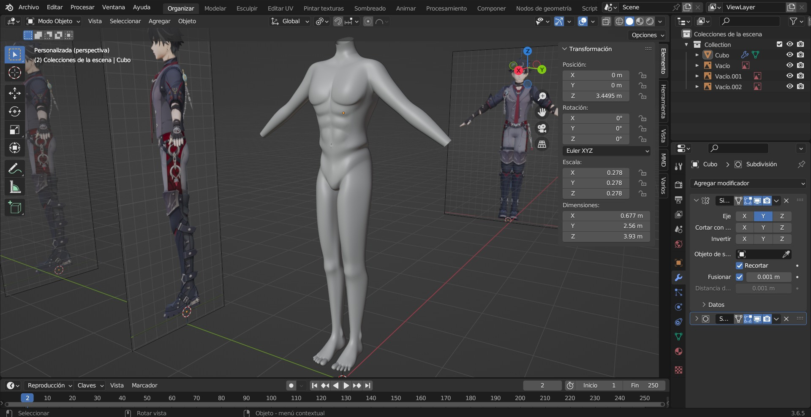The image size is (811, 417).
Task: Open the Output properties tab
Action: coord(678,200)
